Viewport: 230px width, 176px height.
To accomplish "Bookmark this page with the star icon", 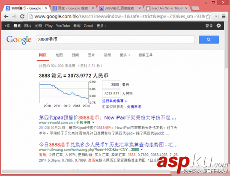I will tap(208, 16).
